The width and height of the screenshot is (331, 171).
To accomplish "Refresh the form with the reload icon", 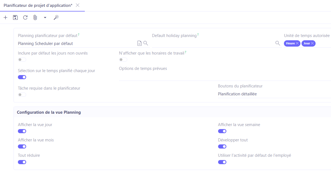I will pyautogui.click(x=25, y=18).
